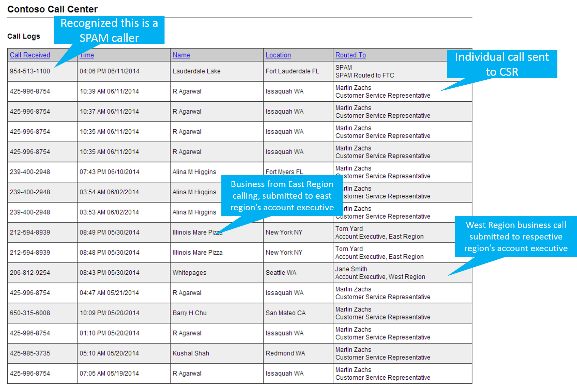Screen dimensions: 577x388
Task: Select time 03:53 AM 06/02/2014
Action: [109, 212]
